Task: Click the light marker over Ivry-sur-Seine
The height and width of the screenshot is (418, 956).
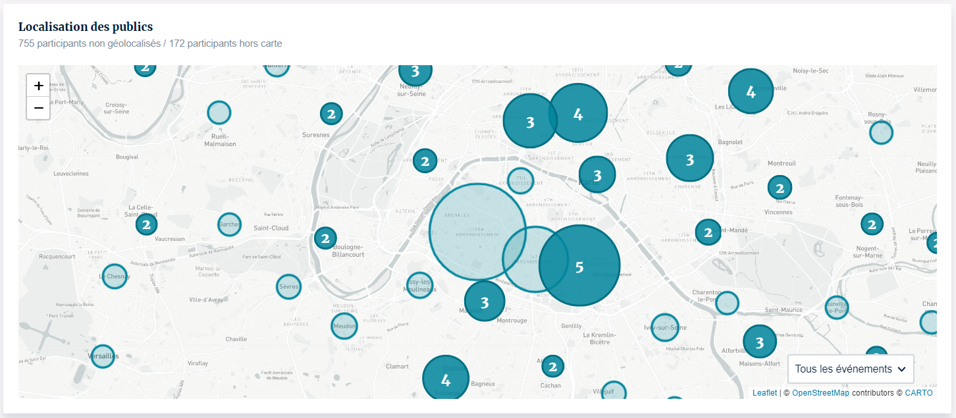Action: click(x=665, y=327)
